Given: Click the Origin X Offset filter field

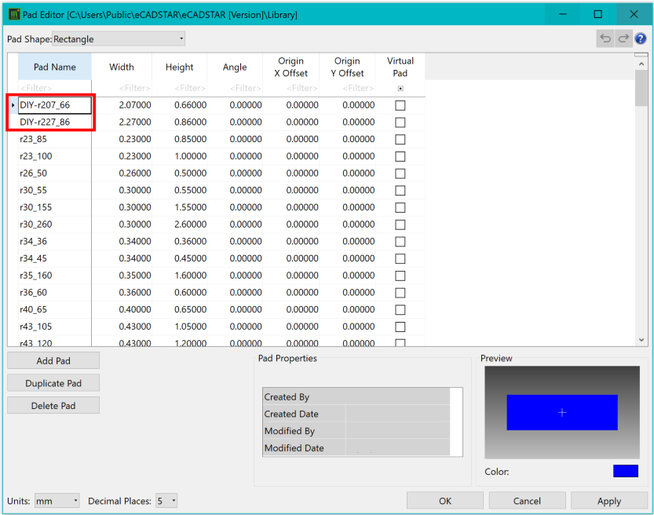Looking at the screenshot, I should (290, 89).
